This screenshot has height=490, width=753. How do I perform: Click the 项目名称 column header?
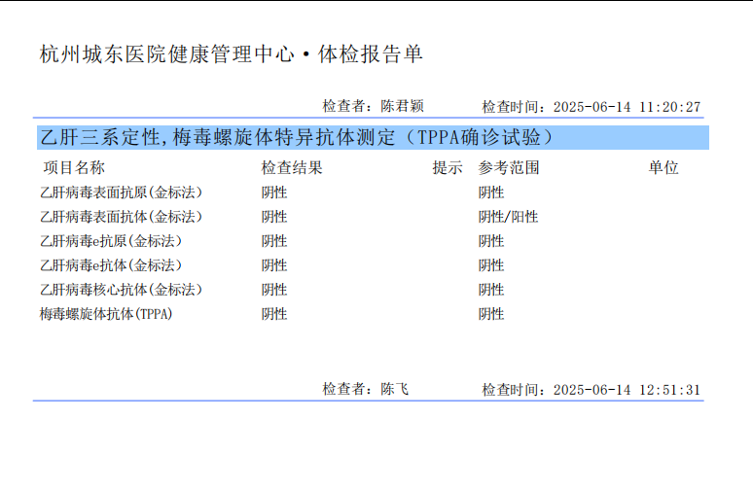[73, 167]
